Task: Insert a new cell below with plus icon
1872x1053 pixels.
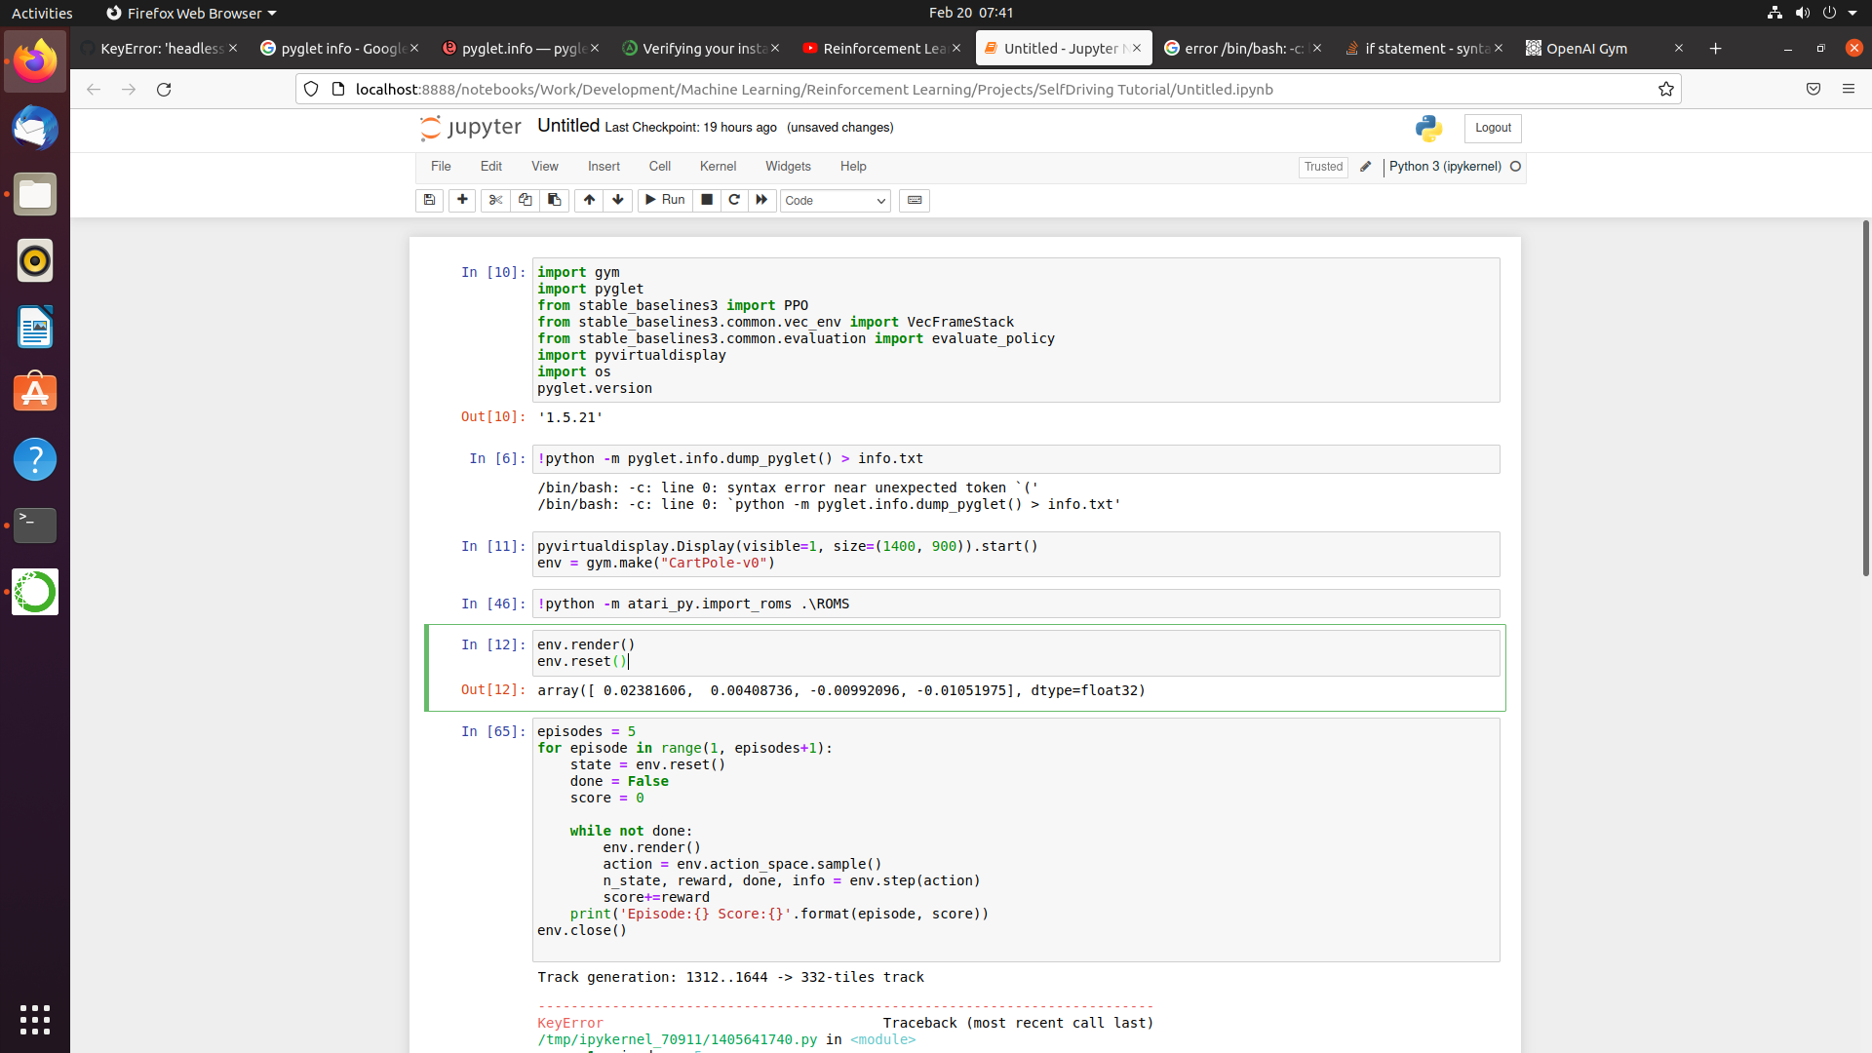Action: coord(462,200)
